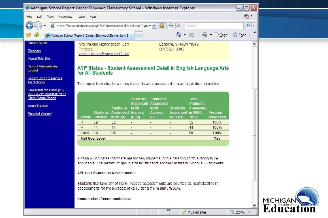Open a new blank tab
The image size is (328, 218).
pos(138,36)
